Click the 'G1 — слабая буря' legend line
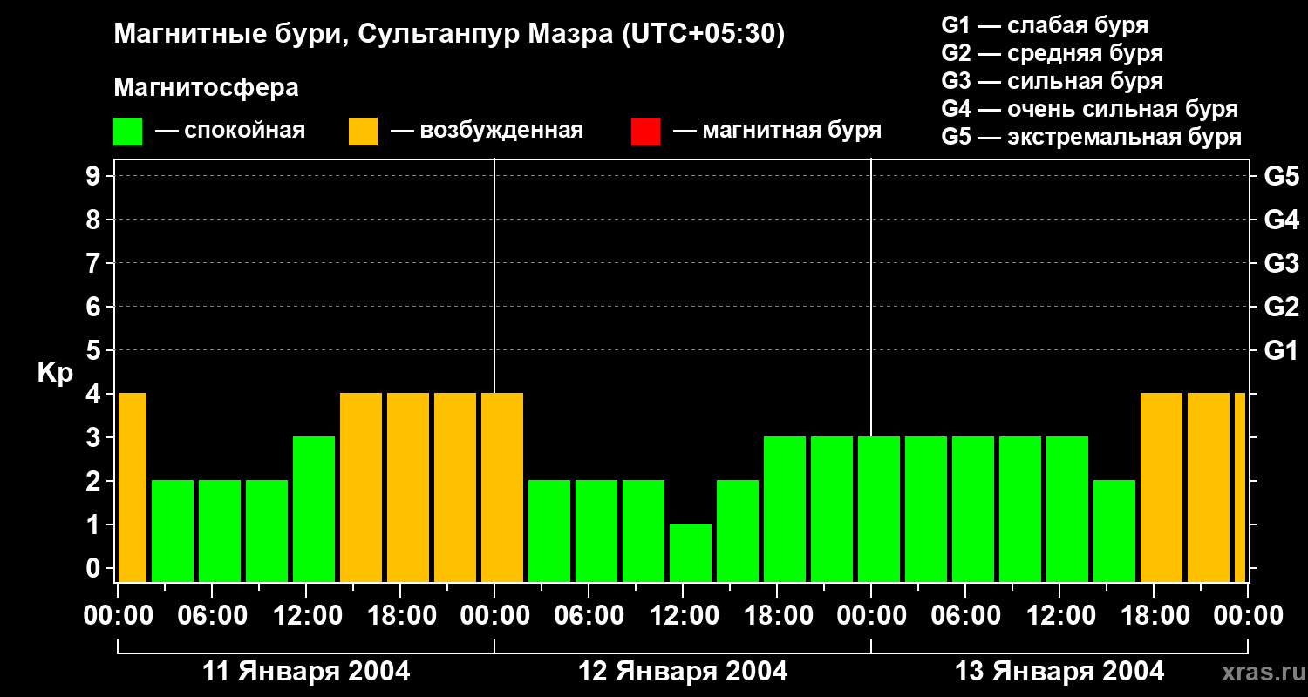 [1045, 25]
